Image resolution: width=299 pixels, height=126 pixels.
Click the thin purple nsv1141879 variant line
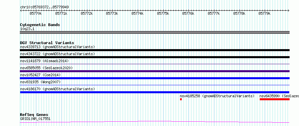point(155,64)
